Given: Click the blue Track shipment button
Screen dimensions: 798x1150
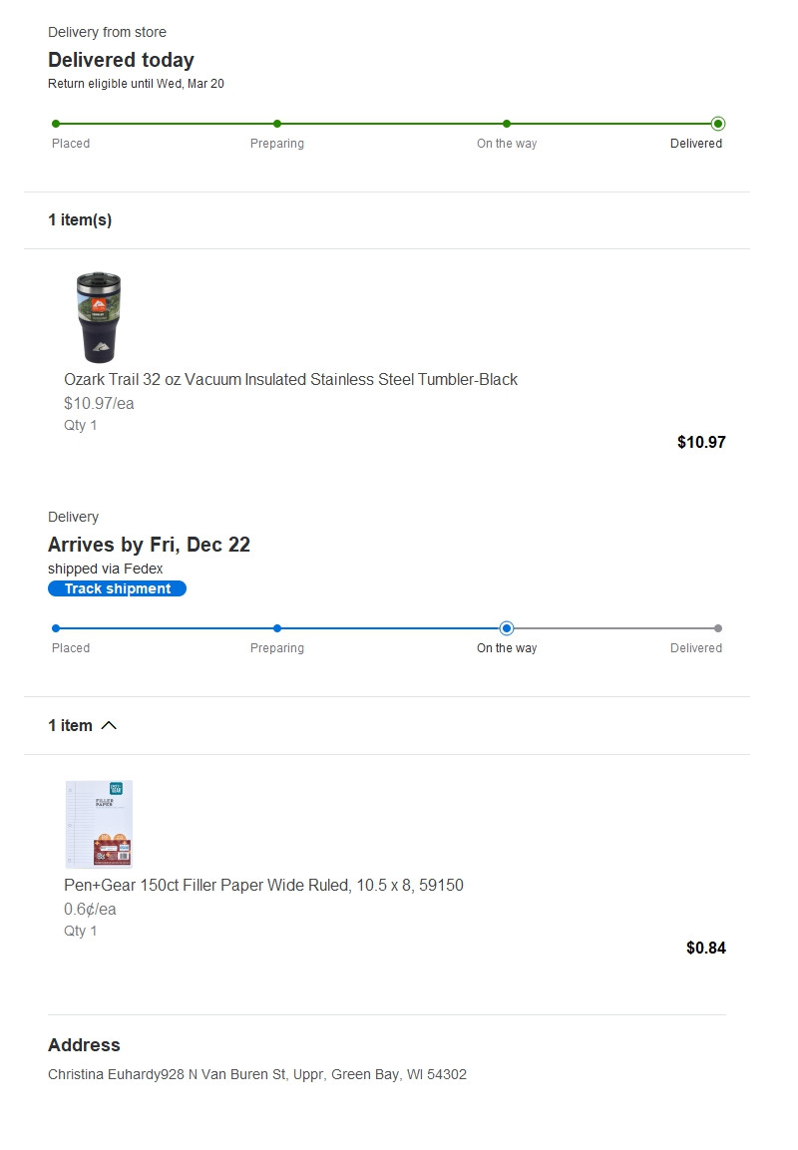Looking at the screenshot, I should click(x=117, y=588).
